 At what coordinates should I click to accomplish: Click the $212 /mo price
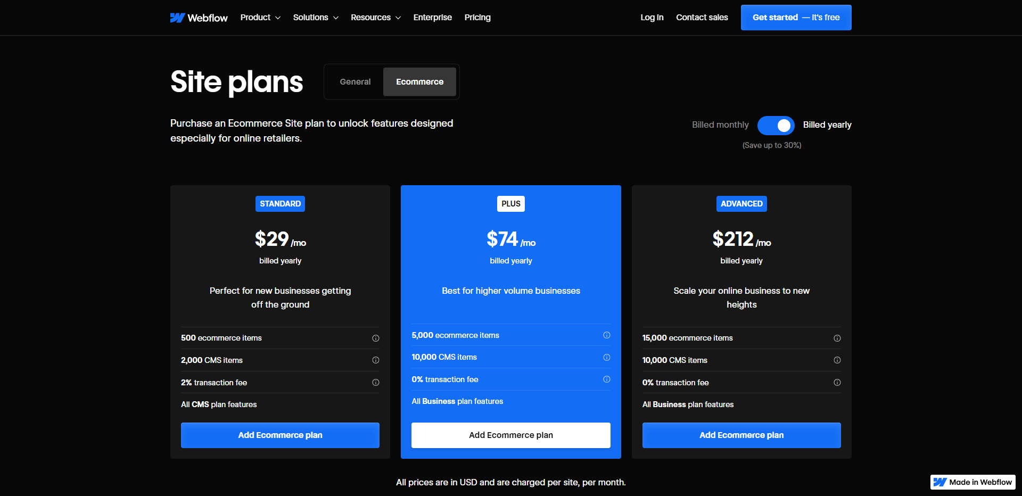coord(741,239)
